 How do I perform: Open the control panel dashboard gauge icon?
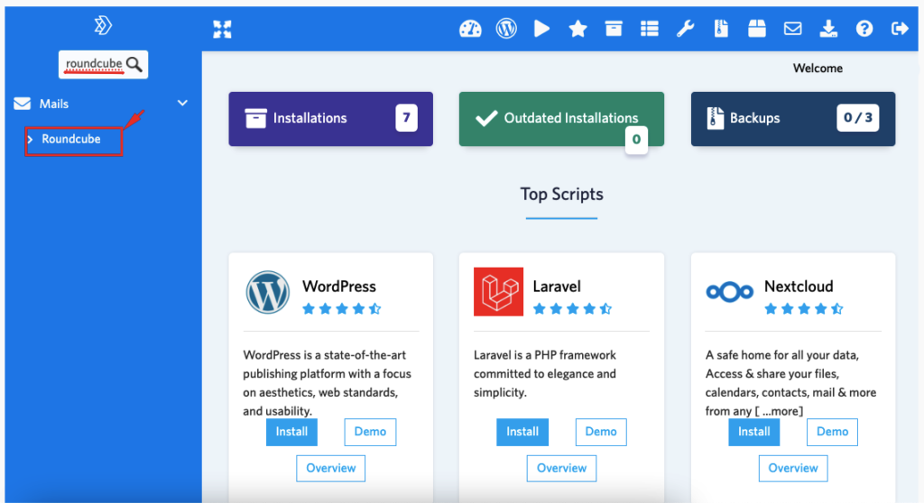tap(470, 28)
